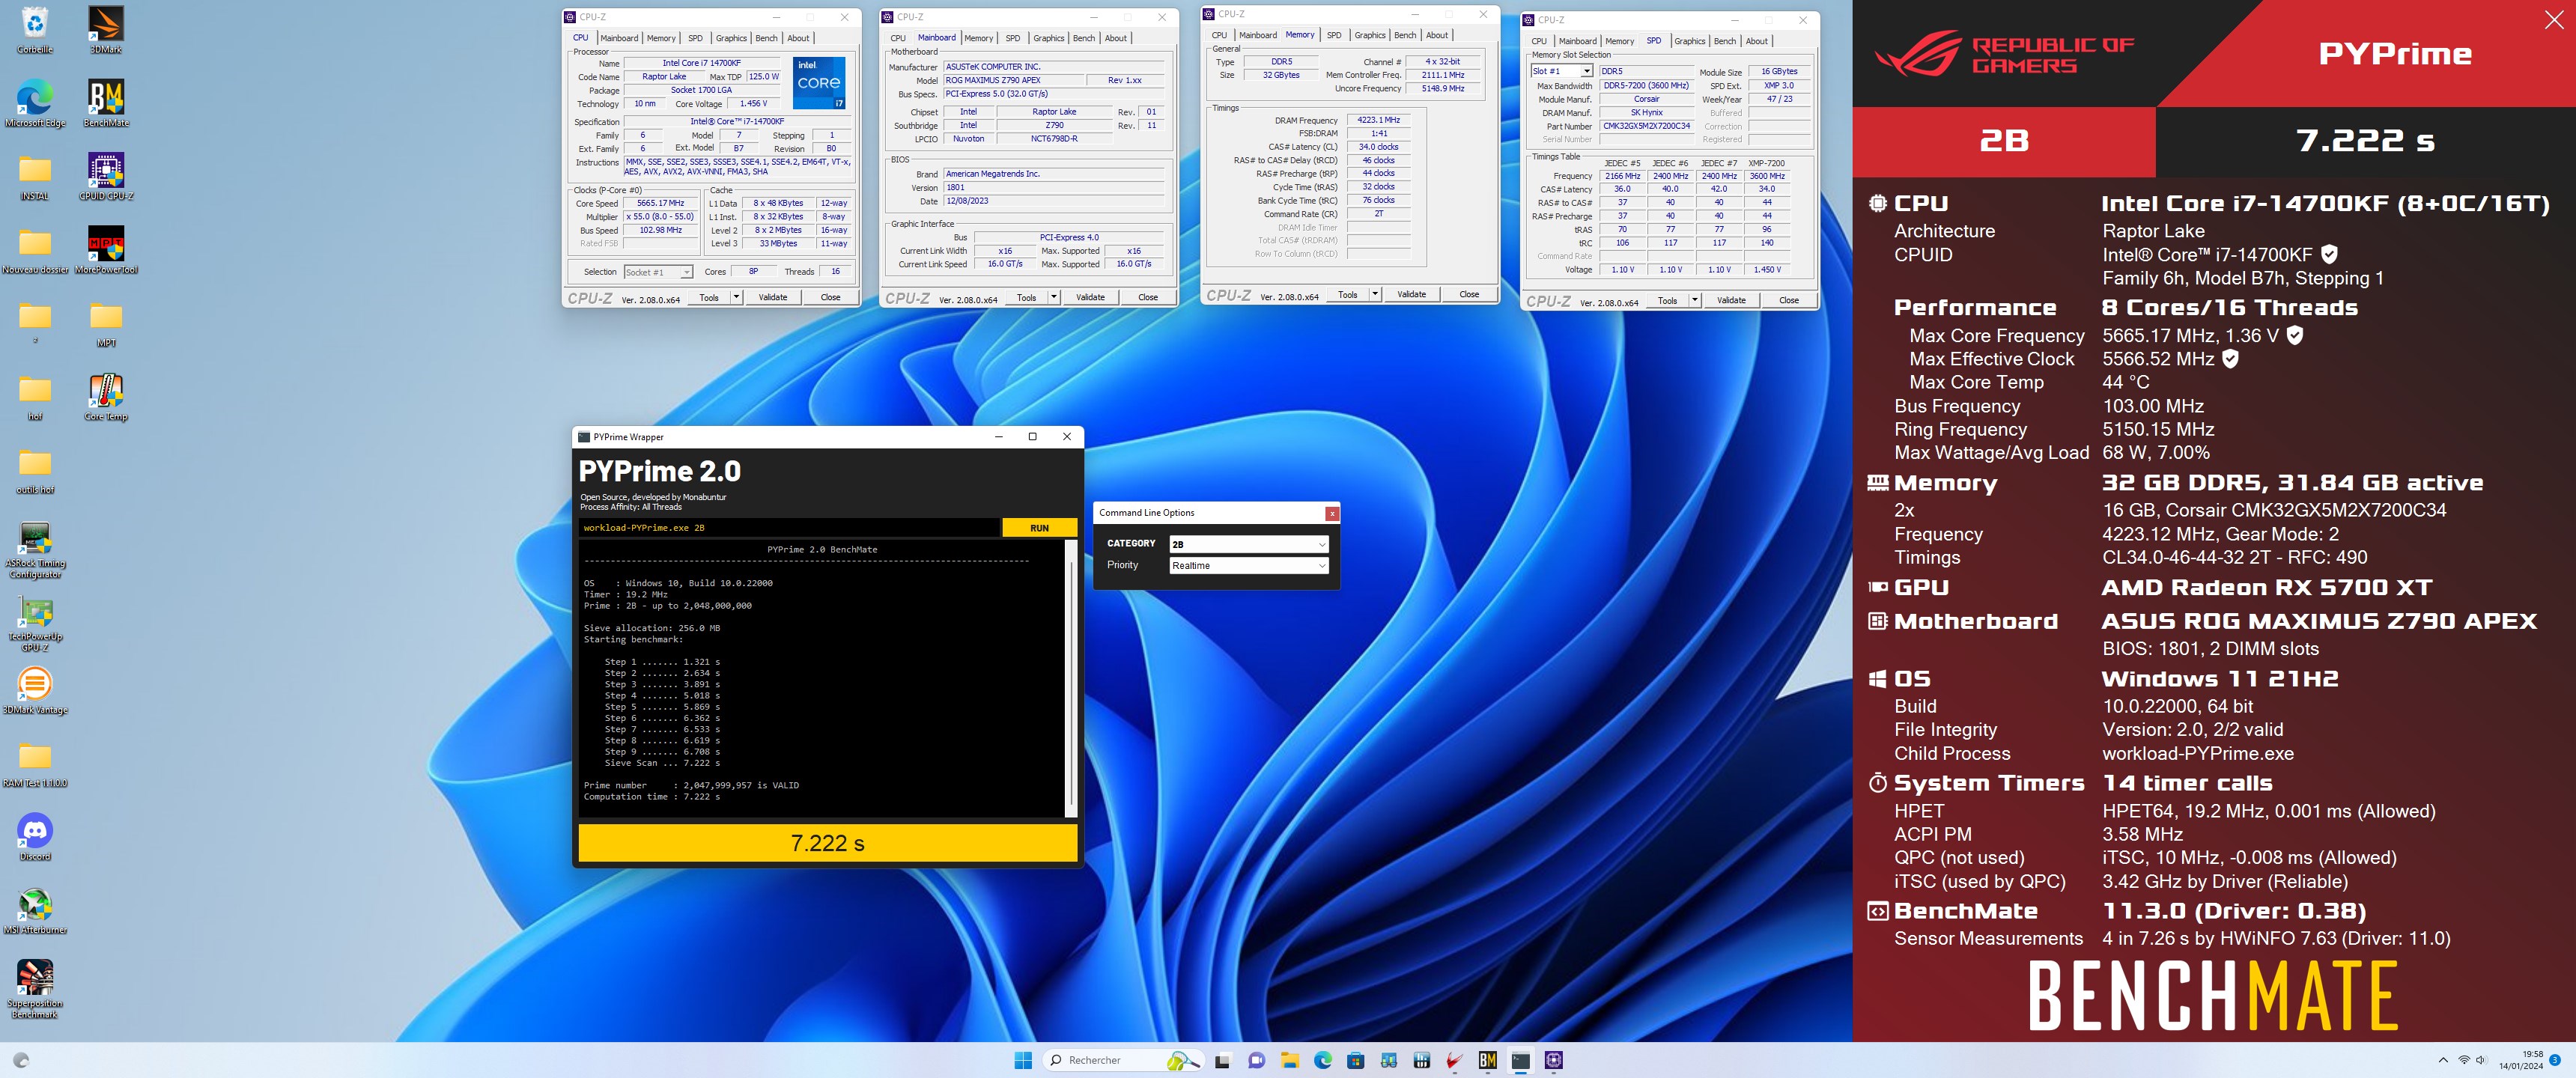
Task: Click Validate in Mainboard CPU-Z window
Action: (x=1090, y=297)
